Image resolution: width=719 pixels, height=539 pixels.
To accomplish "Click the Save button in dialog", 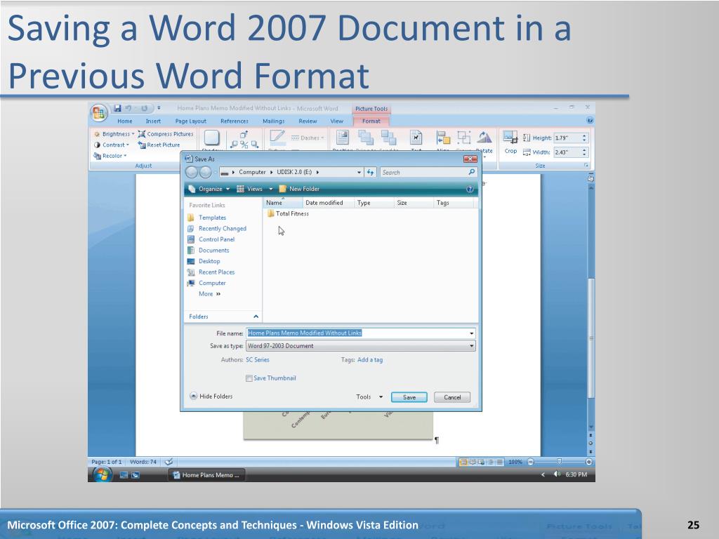I will (409, 397).
